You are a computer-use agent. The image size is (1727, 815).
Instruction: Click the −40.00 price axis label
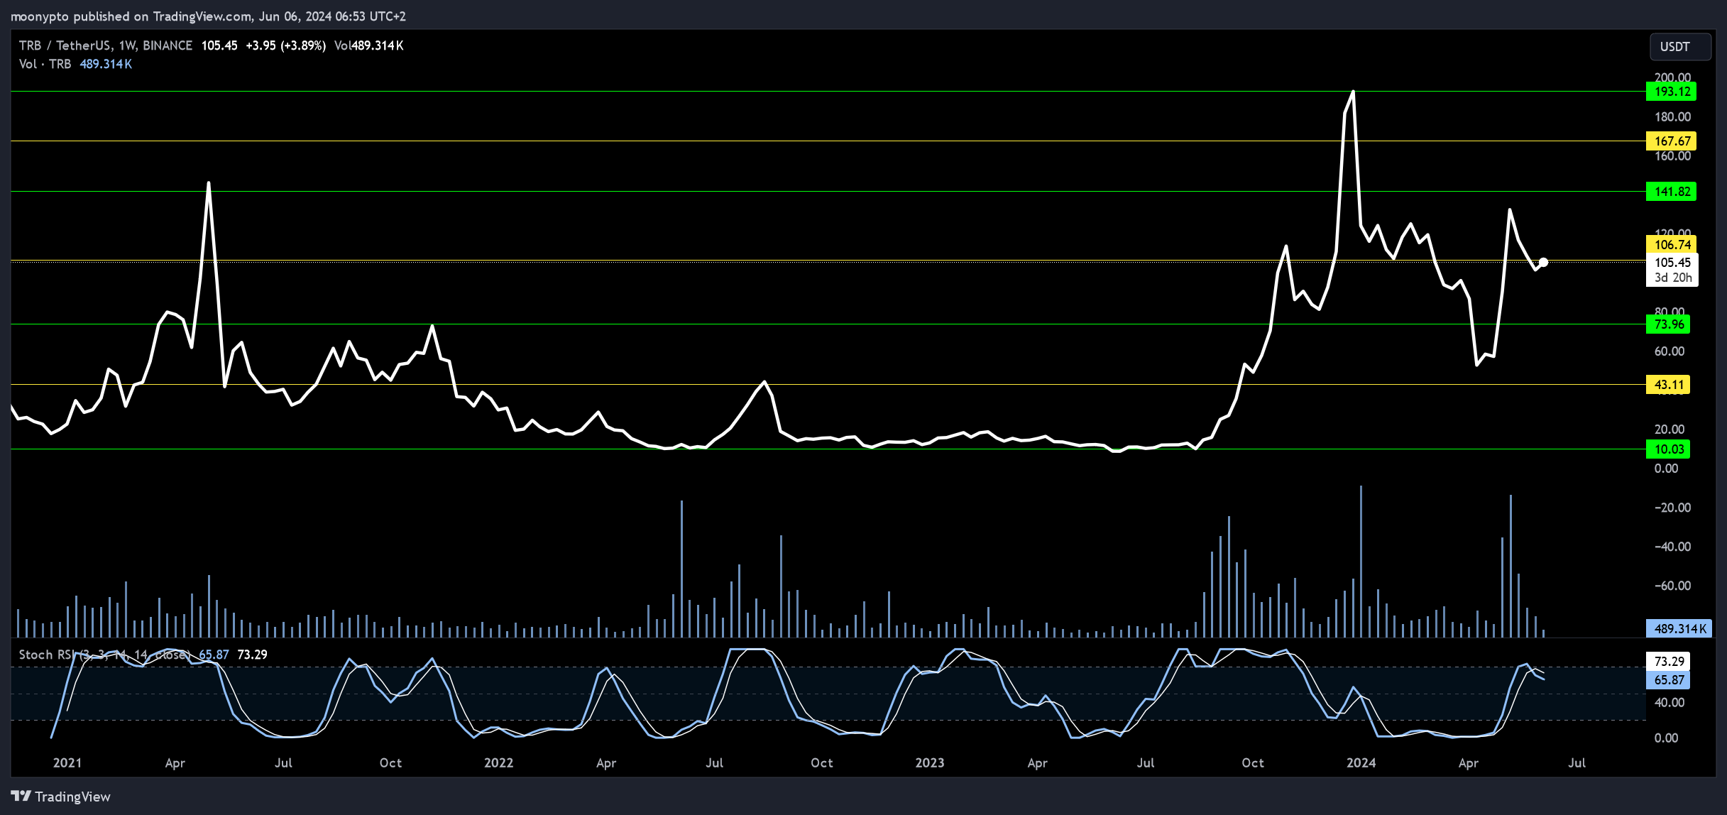(1672, 547)
